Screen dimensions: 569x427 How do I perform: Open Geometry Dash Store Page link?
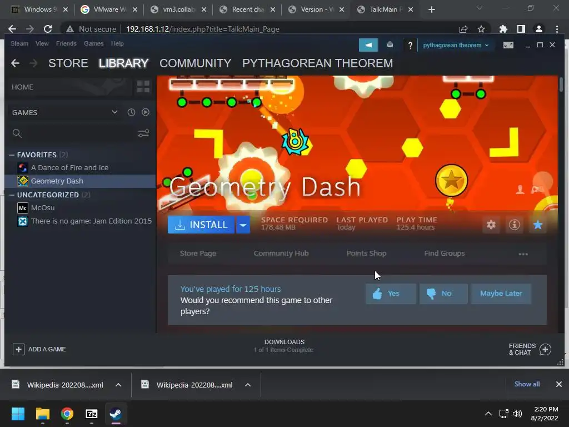click(198, 254)
